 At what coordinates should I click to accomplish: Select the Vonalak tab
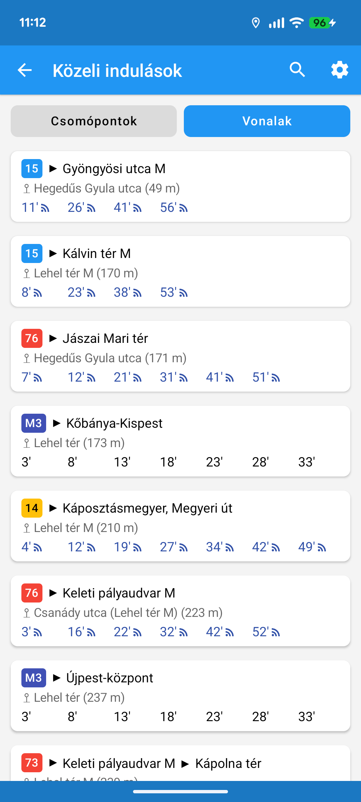[267, 121]
